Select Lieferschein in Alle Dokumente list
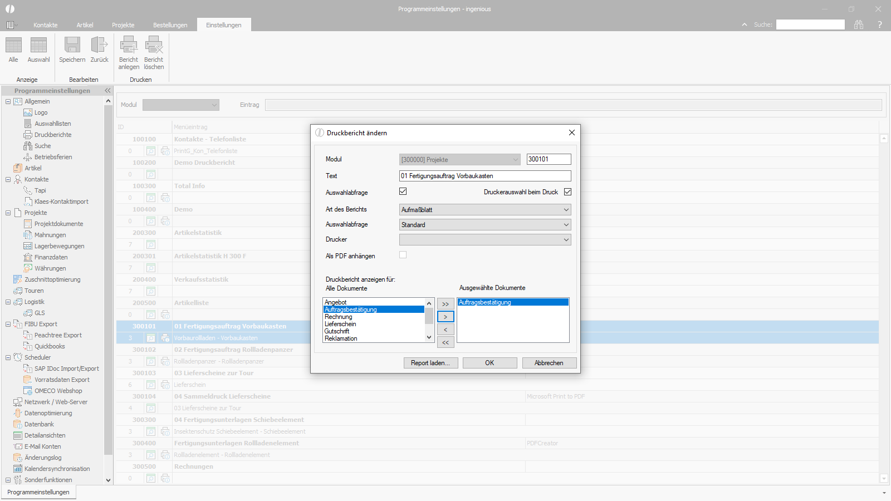Screen dimensions: 891x501 pos(374,324)
